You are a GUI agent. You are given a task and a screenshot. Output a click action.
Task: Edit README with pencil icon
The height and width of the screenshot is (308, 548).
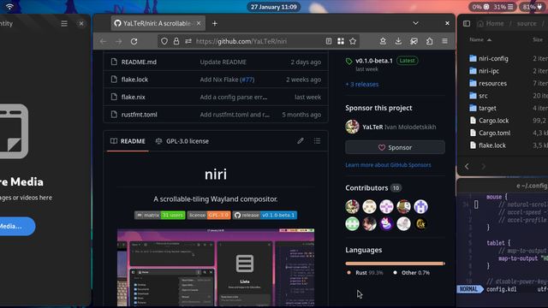coord(301,140)
